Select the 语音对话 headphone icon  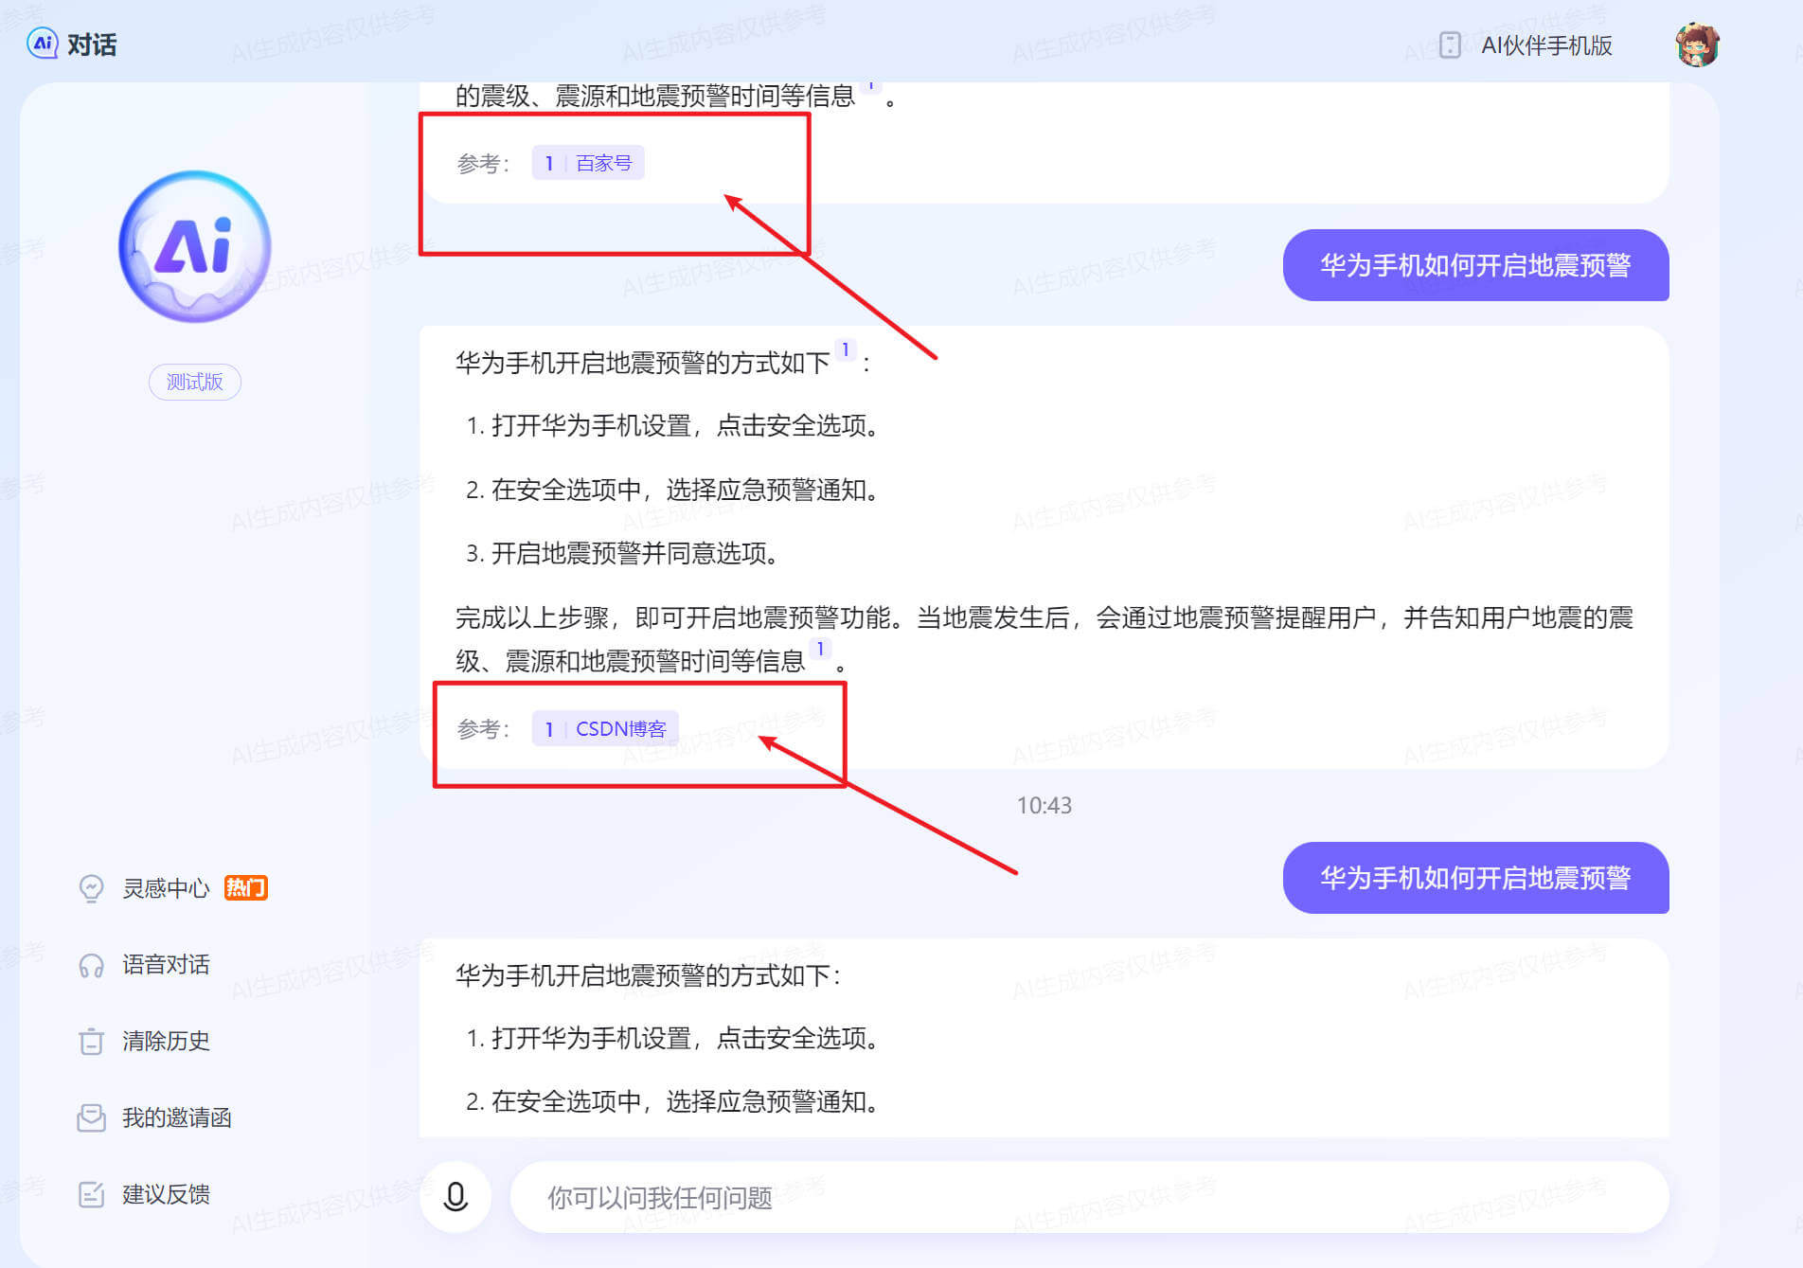point(91,964)
